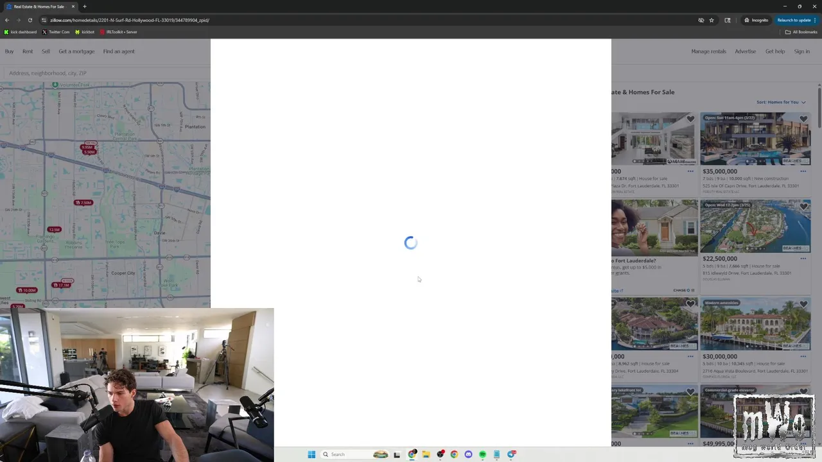Open the Sell menu on Zillow
This screenshot has height=462, width=822.
(x=46, y=51)
